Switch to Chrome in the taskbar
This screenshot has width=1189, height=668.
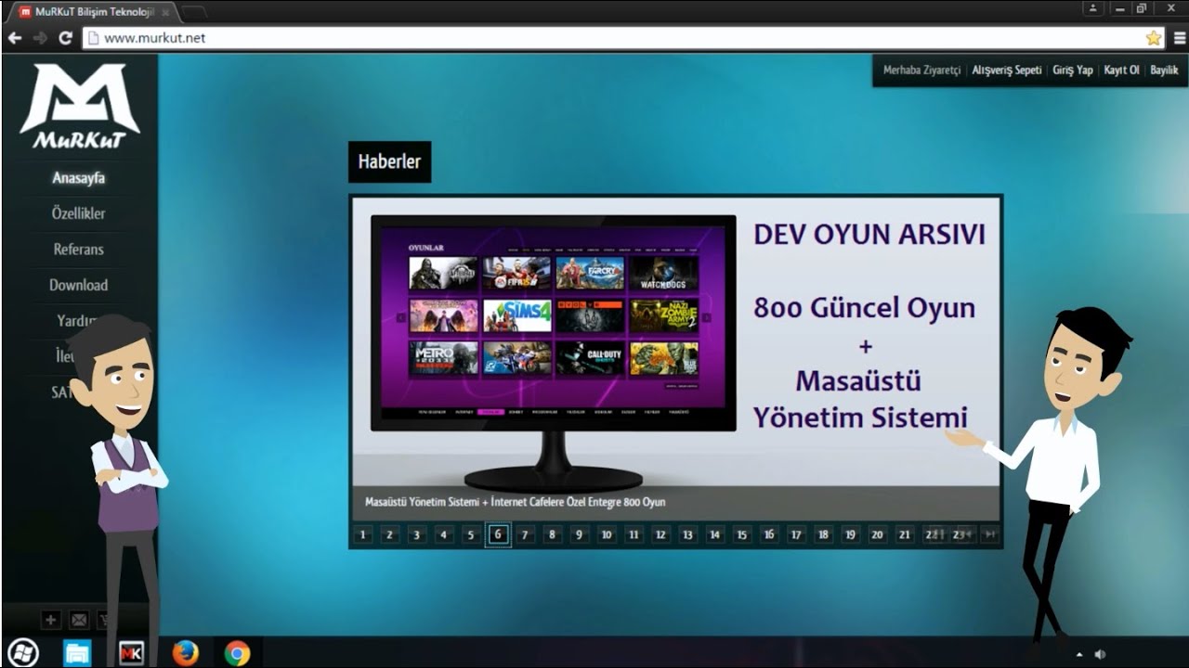[x=237, y=653]
